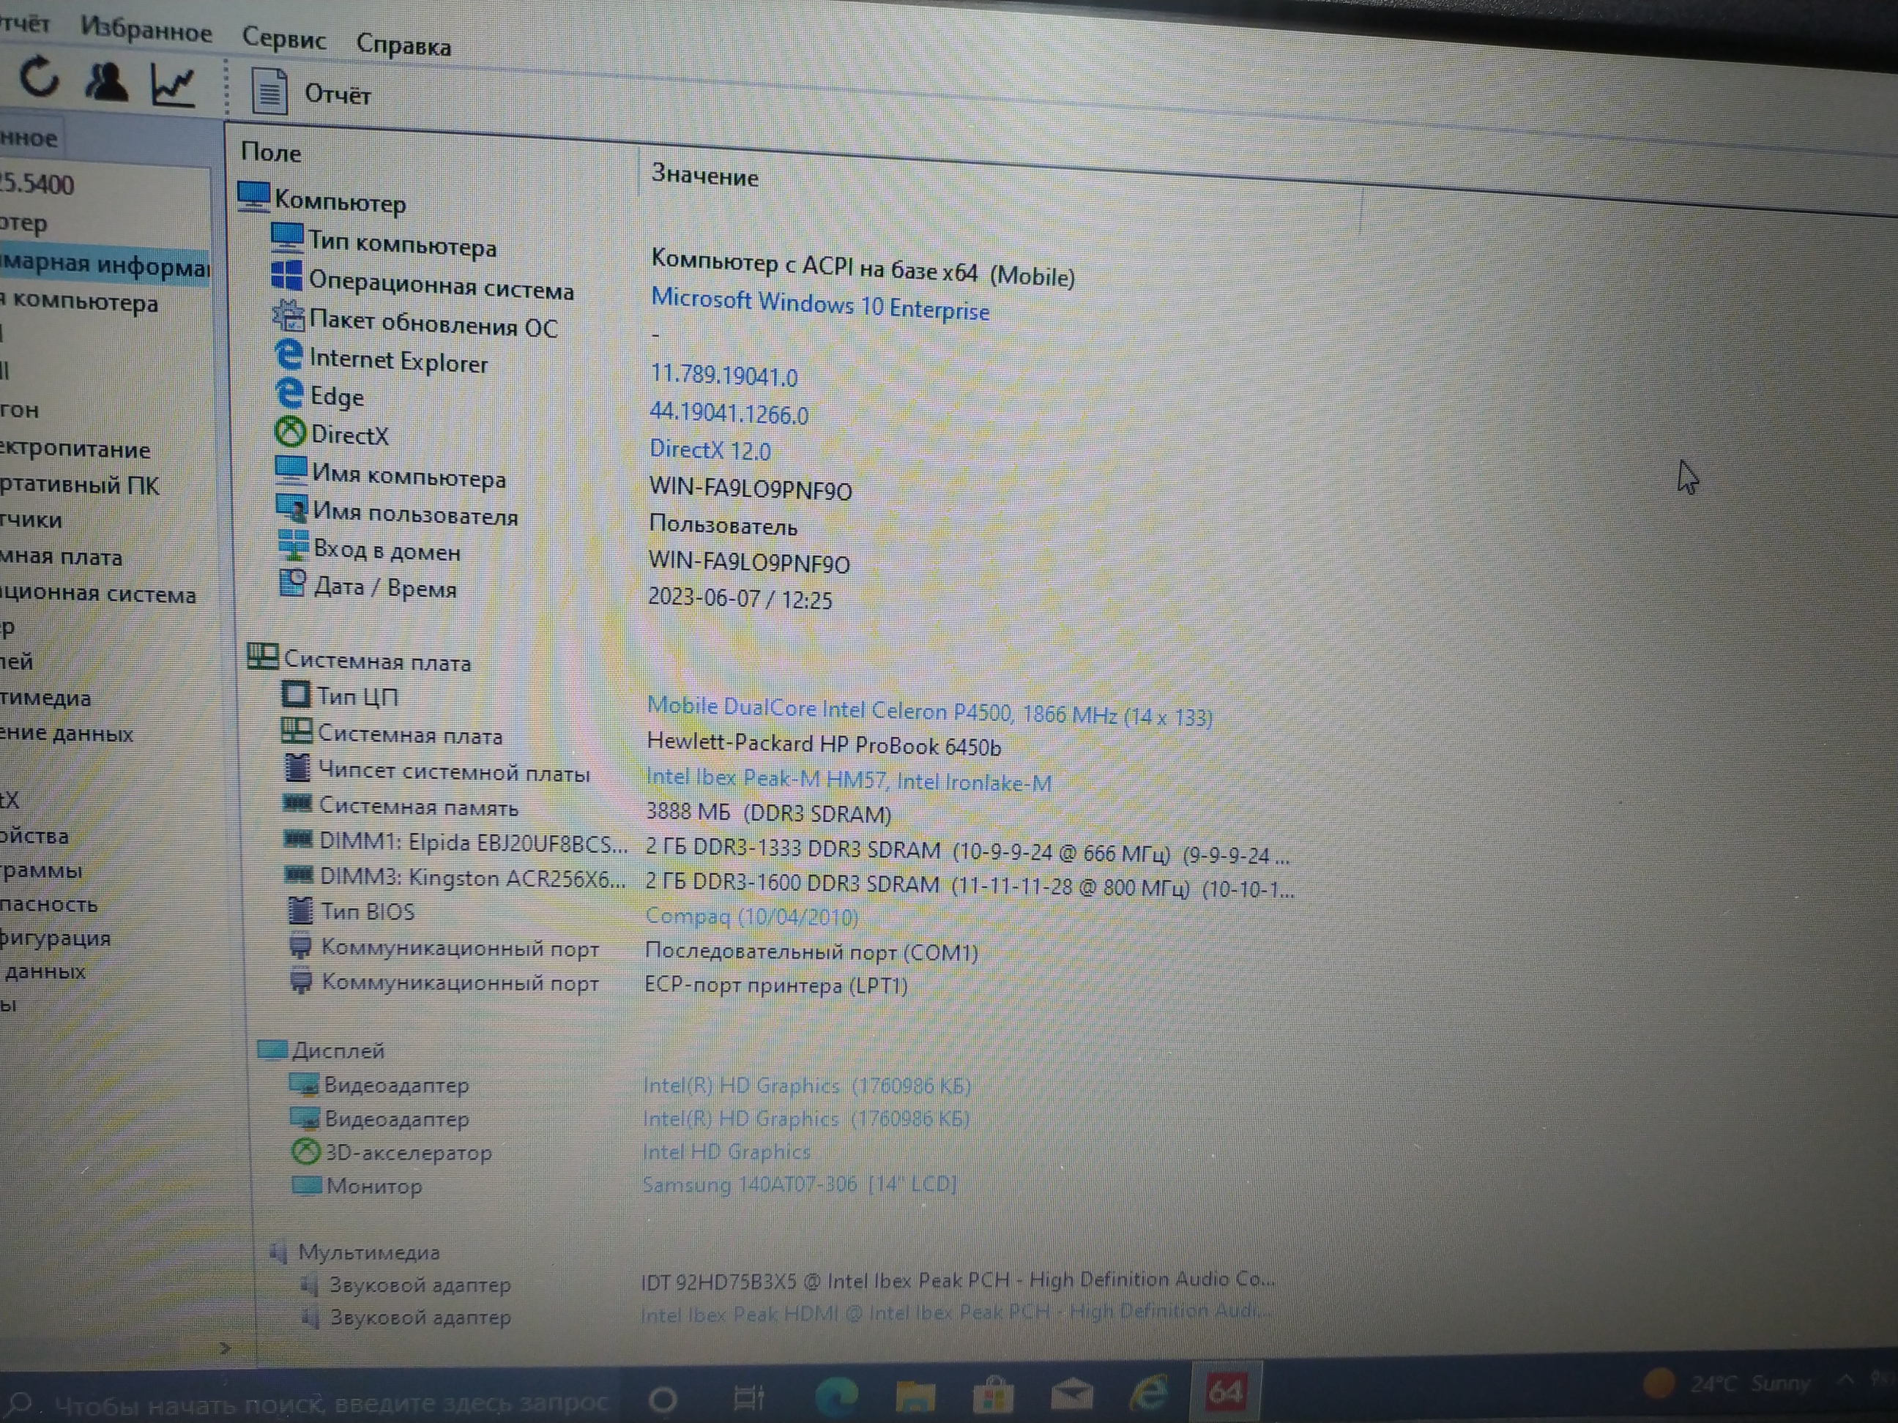Click the Тип BIOS row icon
This screenshot has width=1898, height=1423.
click(300, 909)
